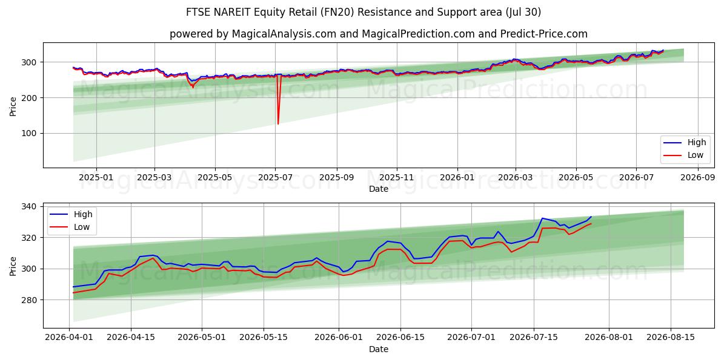
Task: Click the '2025-11' top axis date label
Action: pos(397,177)
